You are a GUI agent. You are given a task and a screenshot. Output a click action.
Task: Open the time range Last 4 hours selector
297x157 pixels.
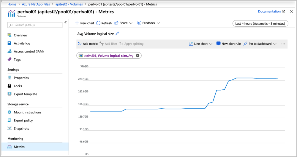260,23
